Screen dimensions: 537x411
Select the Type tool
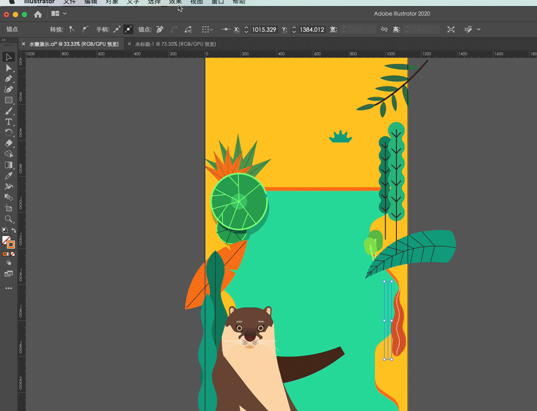[9, 122]
